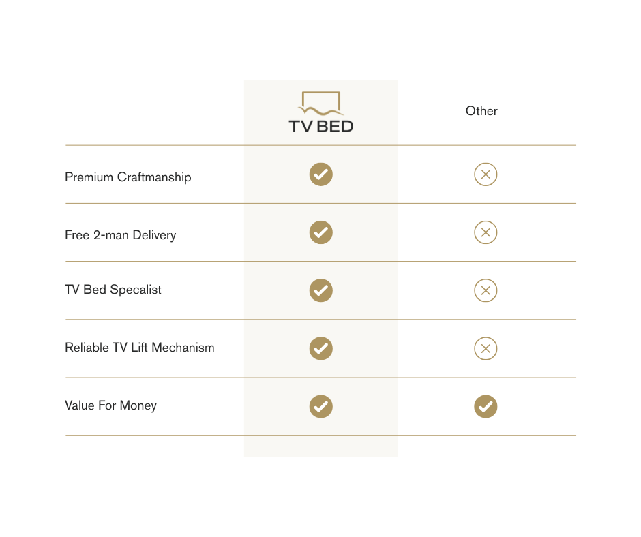Click Other's X icon for Free 2-man Delivery
641x537 pixels.
[486, 232]
